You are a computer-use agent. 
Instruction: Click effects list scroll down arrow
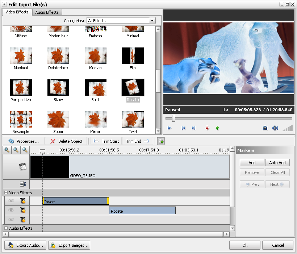click(158, 131)
